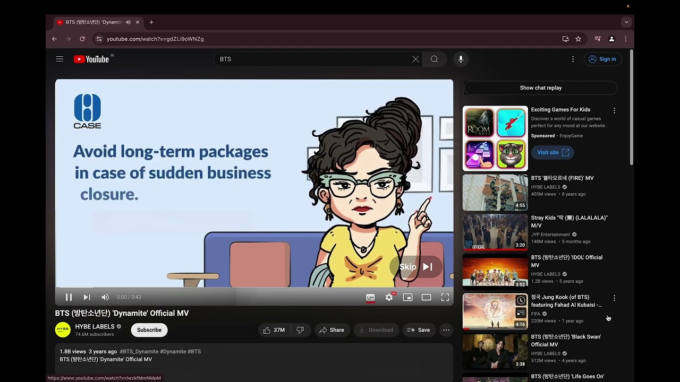Image resolution: width=680 pixels, height=382 pixels.
Task: Open more actions menu below the video
Action: point(446,330)
